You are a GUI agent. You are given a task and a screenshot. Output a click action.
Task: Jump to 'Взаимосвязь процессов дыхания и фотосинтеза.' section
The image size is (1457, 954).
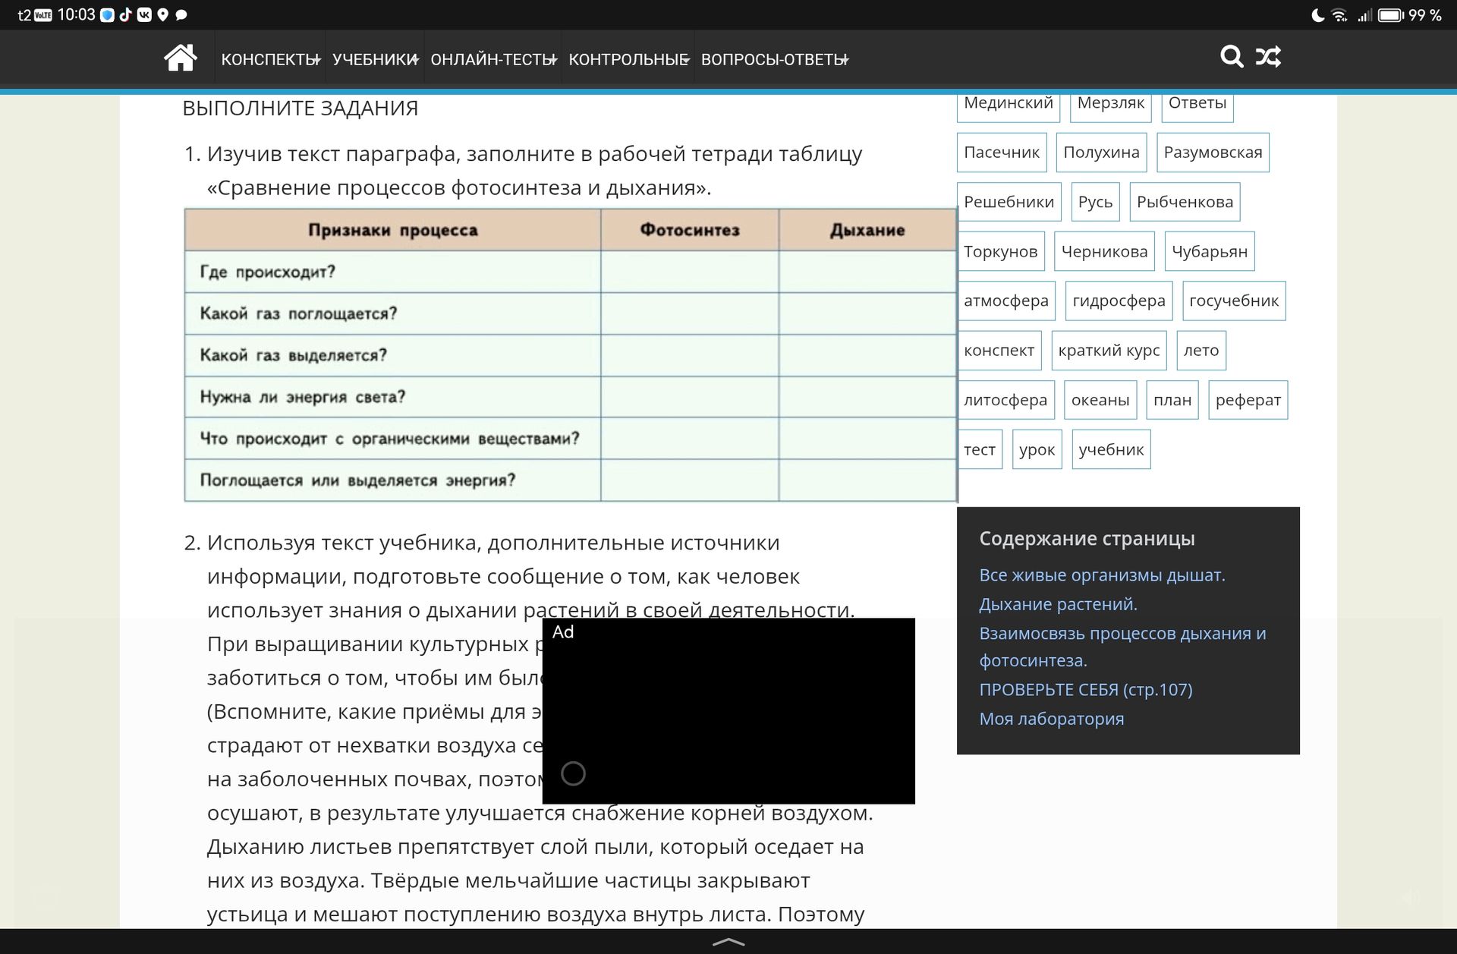(x=1122, y=647)
